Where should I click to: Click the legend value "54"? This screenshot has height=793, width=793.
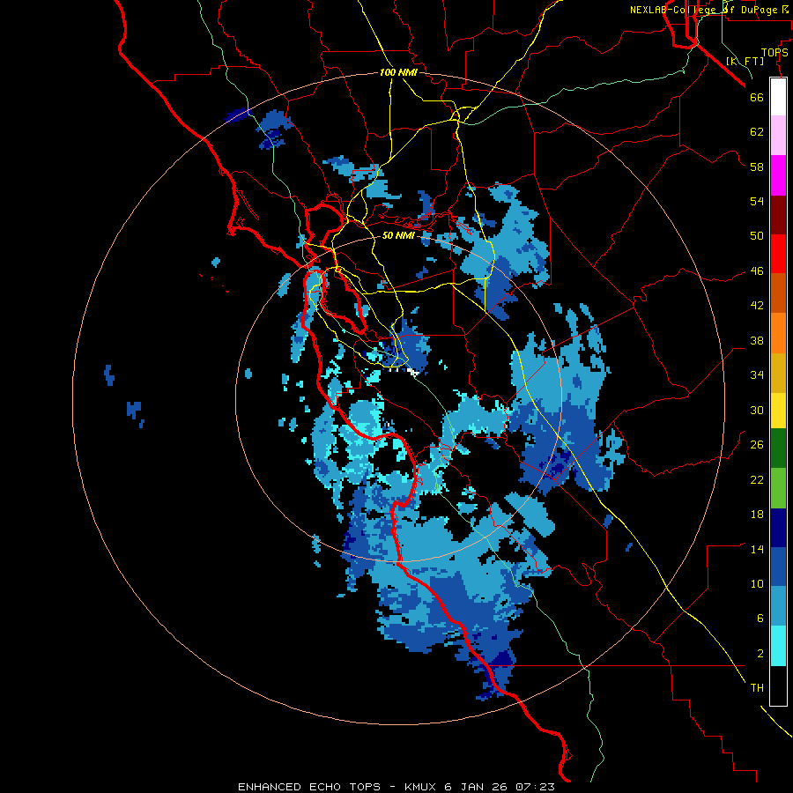point(757,201)
